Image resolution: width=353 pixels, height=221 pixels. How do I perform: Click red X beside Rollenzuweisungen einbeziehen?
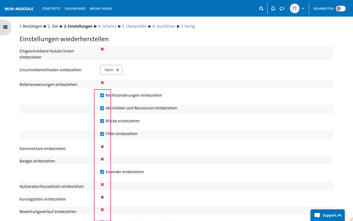pyautogui.click(x=102, y=83)
